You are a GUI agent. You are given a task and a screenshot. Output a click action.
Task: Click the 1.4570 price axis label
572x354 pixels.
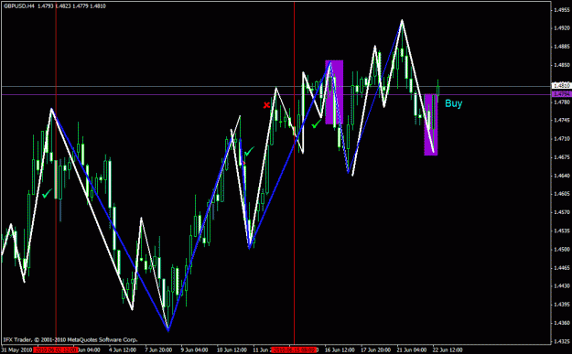[x=562, y=212]
